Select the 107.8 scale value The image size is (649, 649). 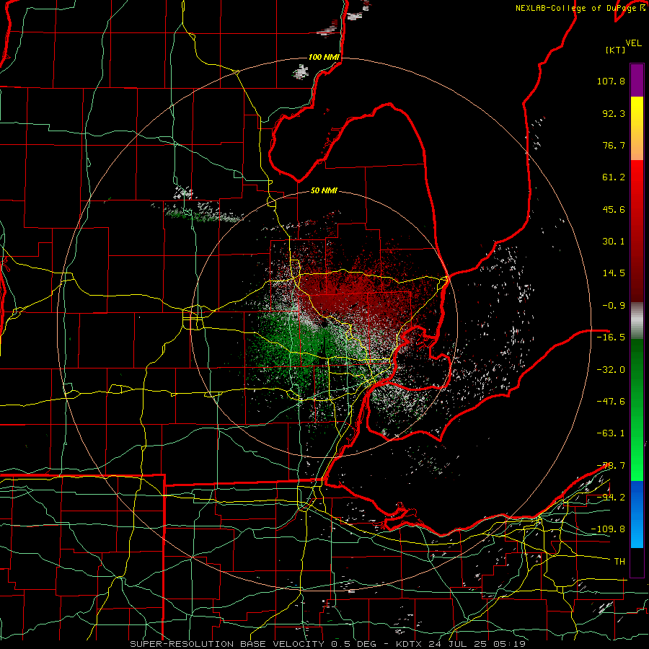coord(611,81)
